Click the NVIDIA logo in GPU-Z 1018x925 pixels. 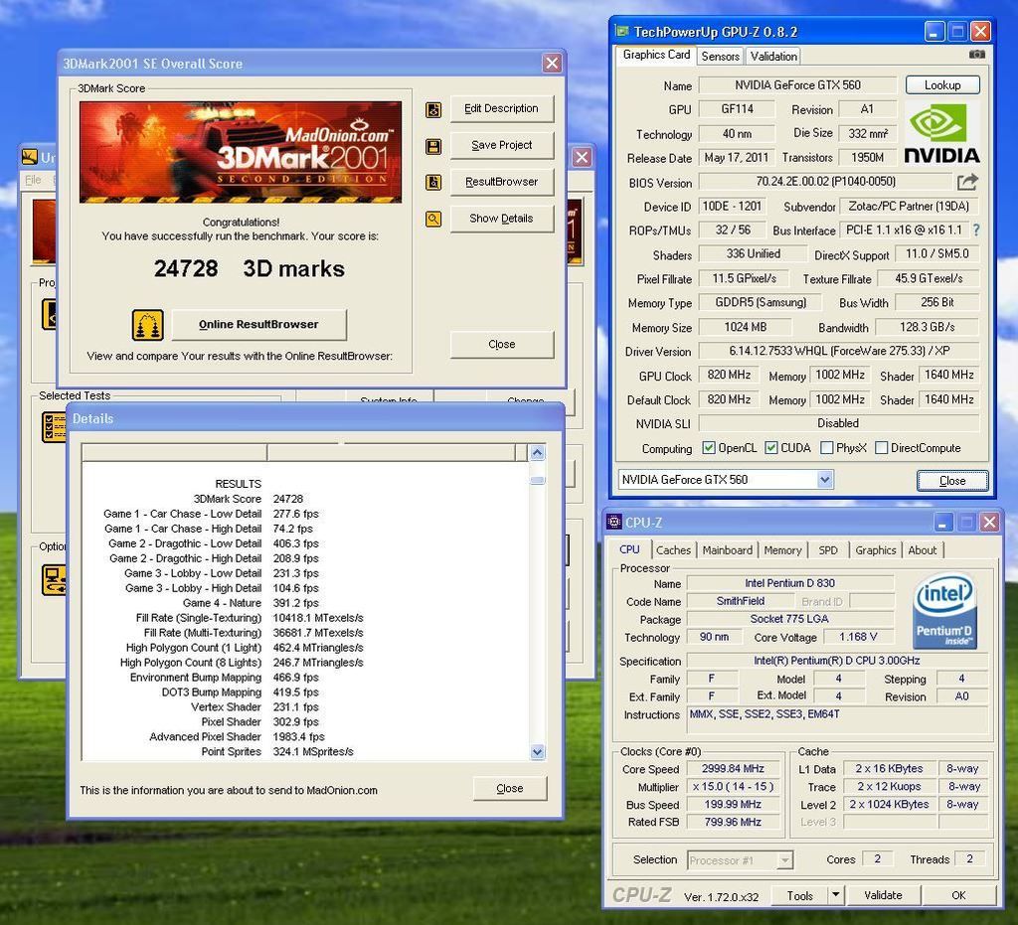[941, 132]
